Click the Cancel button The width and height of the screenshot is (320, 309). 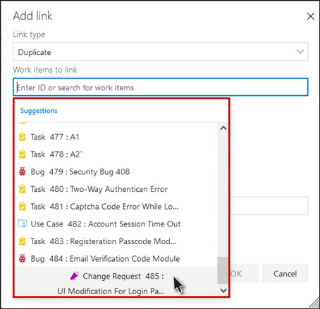coord(285,274)
